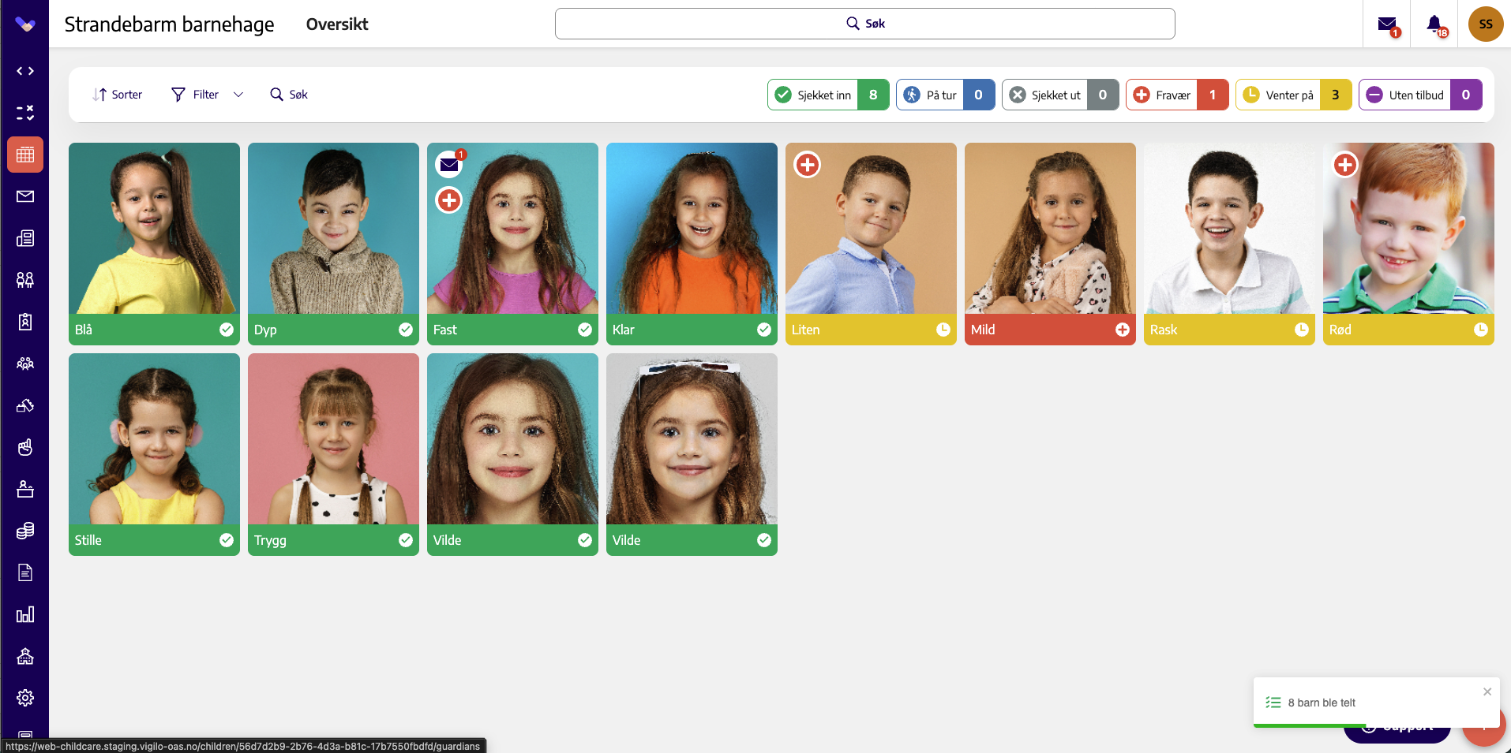Select the Oversikt tab

tap(337, 24)
